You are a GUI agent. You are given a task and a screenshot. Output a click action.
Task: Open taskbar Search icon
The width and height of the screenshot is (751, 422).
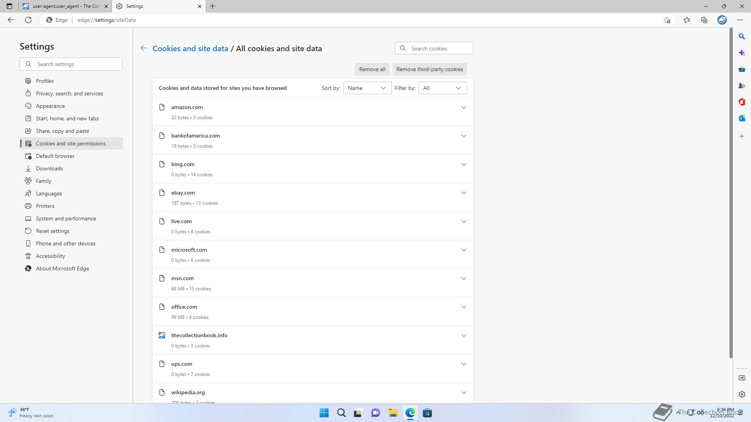(x=341, y=413)
